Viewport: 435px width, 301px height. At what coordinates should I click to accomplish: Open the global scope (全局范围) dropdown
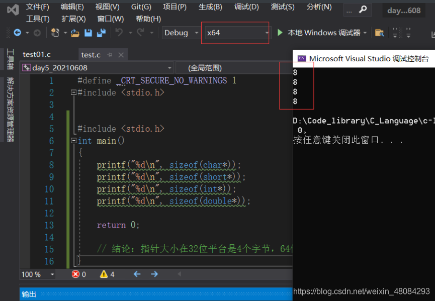coord(234,68)
